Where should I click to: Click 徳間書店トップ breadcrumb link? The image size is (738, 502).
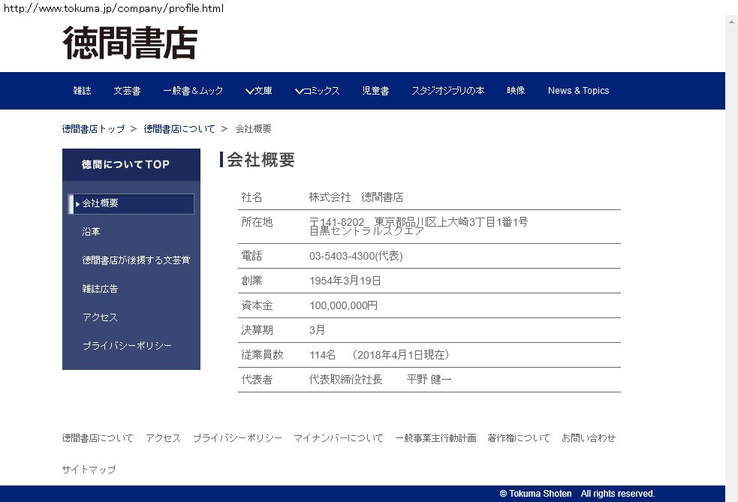(x=93, y=129)
